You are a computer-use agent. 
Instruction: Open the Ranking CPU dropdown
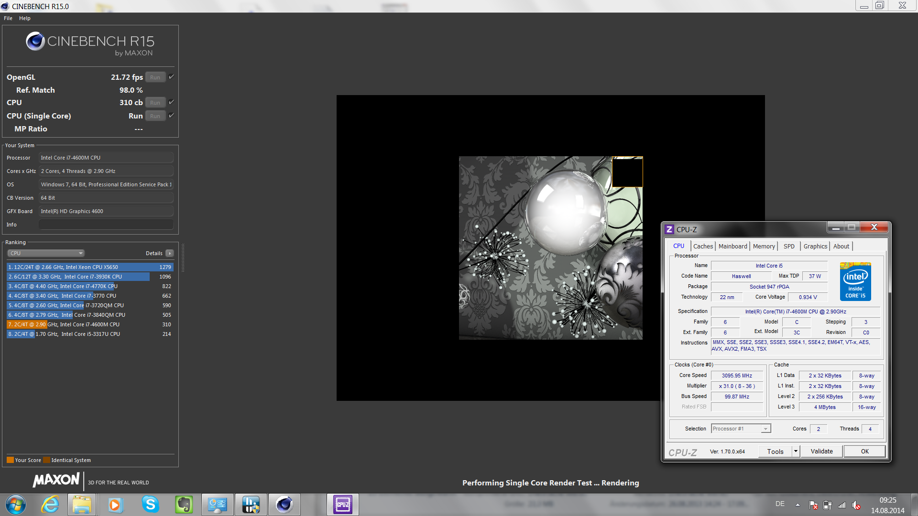pos(46,253)
